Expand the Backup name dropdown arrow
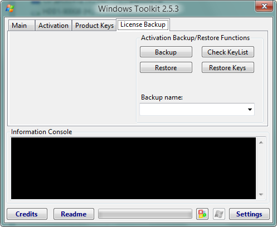Viewport: 277px width, 227px height. point(250,110)
